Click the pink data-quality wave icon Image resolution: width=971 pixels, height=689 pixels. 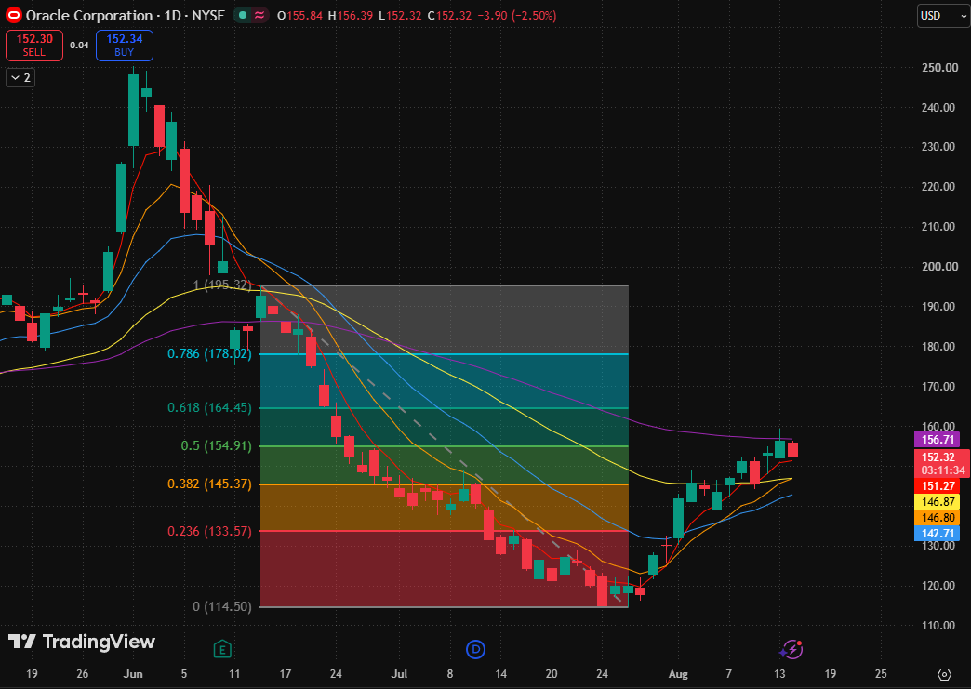(x=259, y=16)
